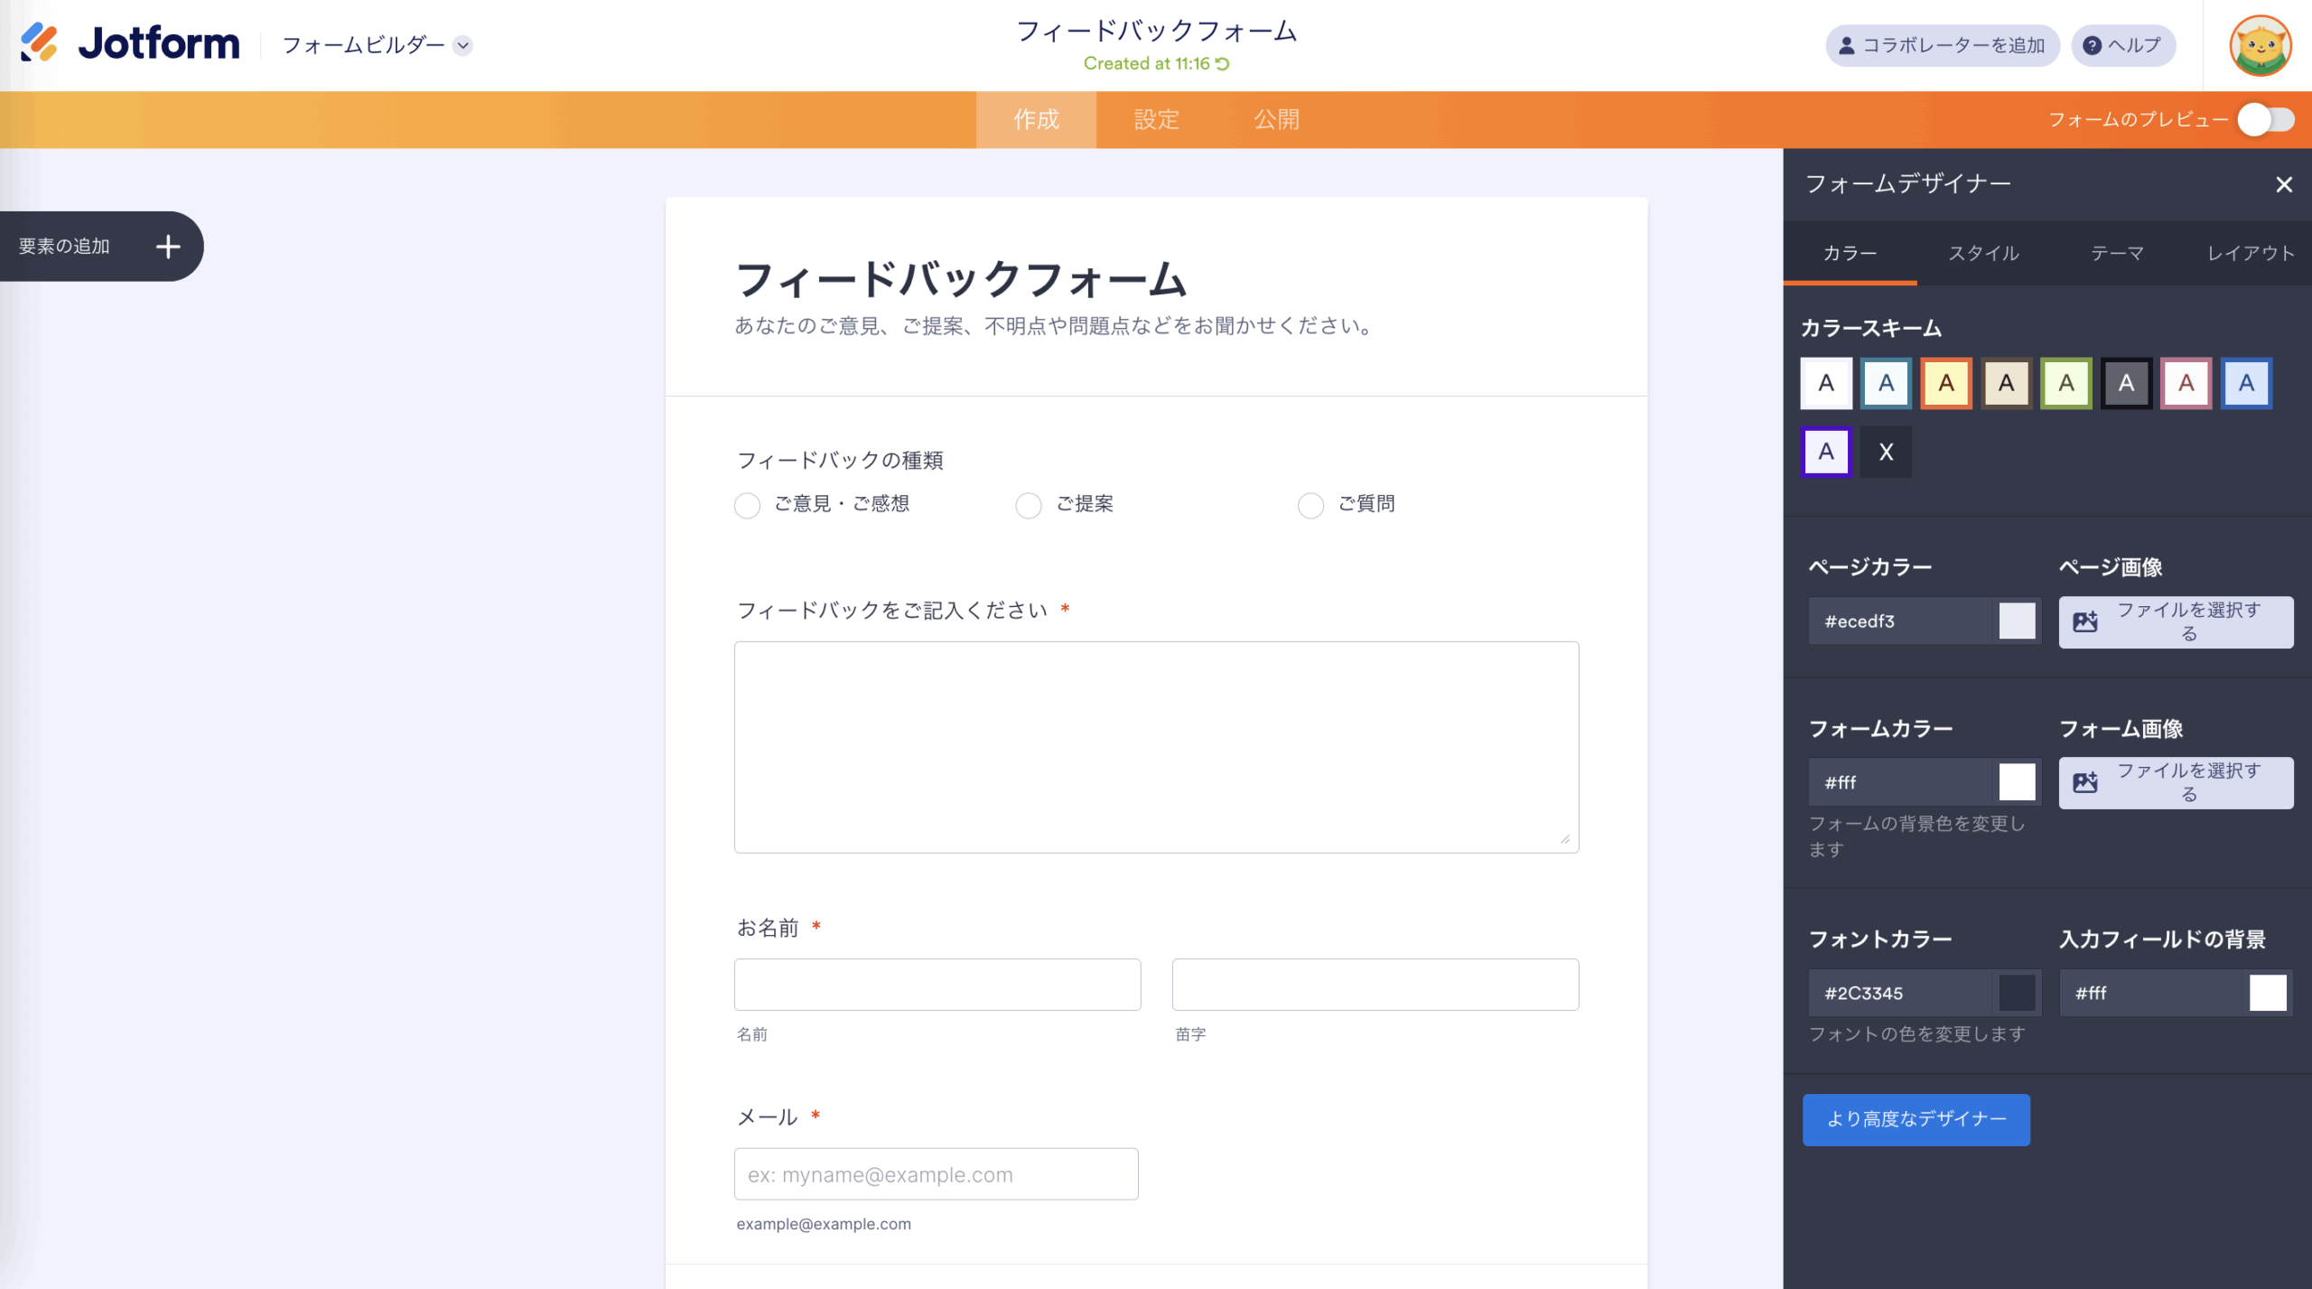The height and width of the screenshot is (1289, 2312).
Task: Click the help question mark icon
Action: tap(2092, 45)
